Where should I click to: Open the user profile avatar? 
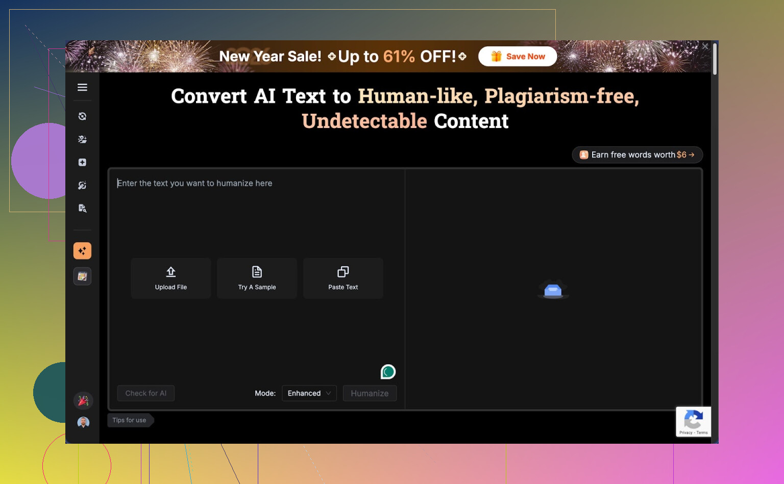point(83,422)
